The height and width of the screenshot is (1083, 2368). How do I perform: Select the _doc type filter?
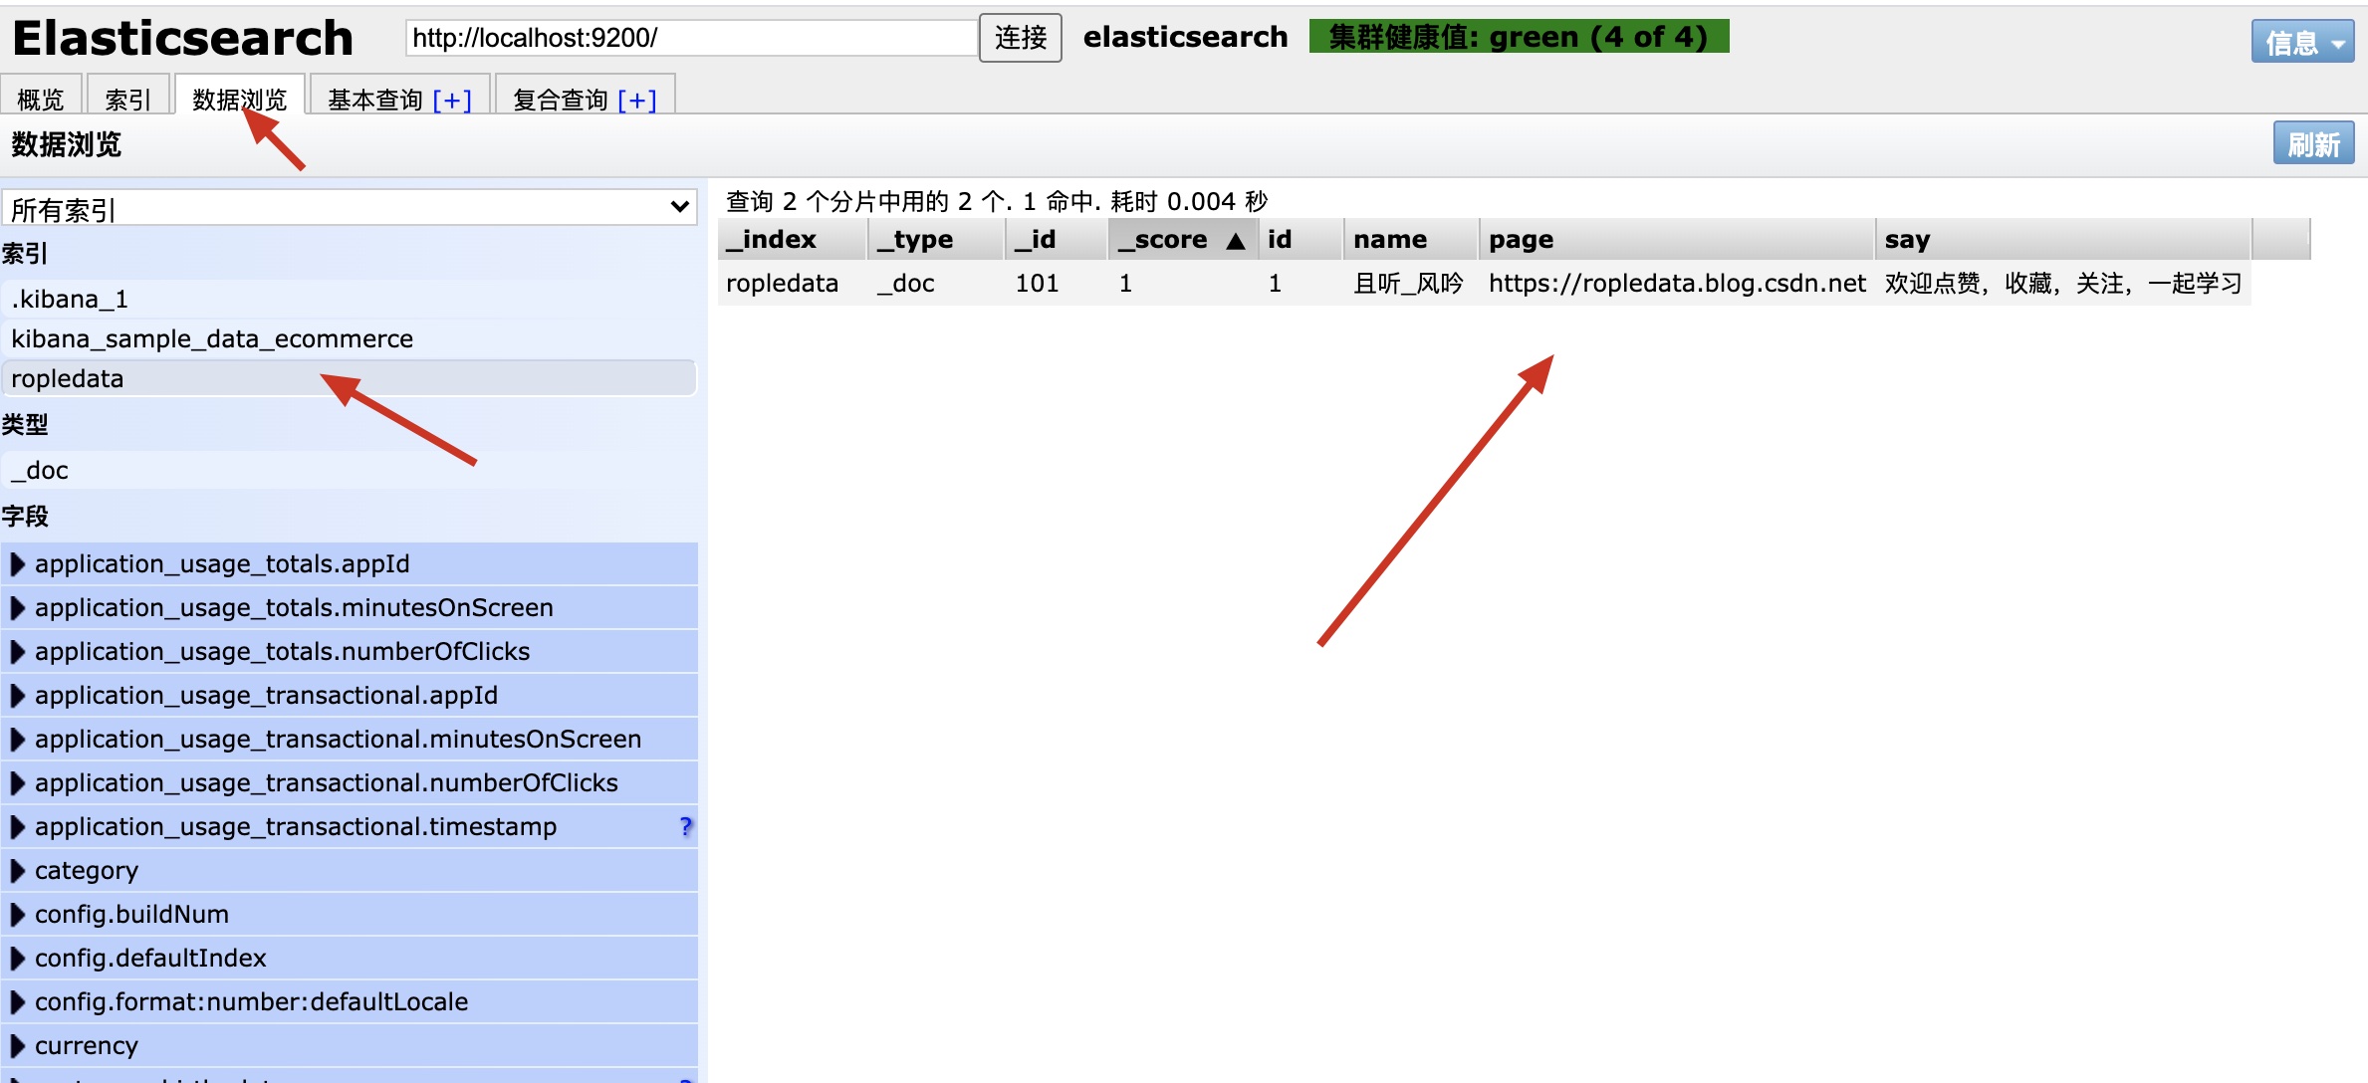pyautogui.click(x=350, y=470)
